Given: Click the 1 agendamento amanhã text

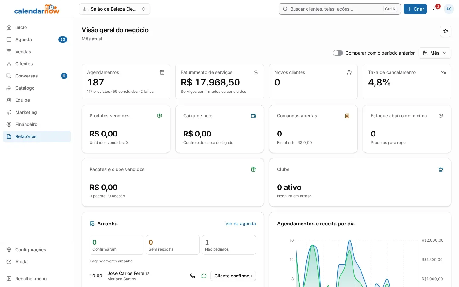Looking at the screenshot, I should point(111,261).
